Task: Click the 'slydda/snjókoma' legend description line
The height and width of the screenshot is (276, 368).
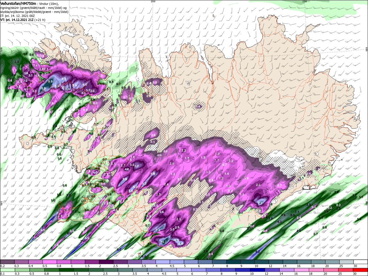Action: pyautogui.click(x=34, y=12)
